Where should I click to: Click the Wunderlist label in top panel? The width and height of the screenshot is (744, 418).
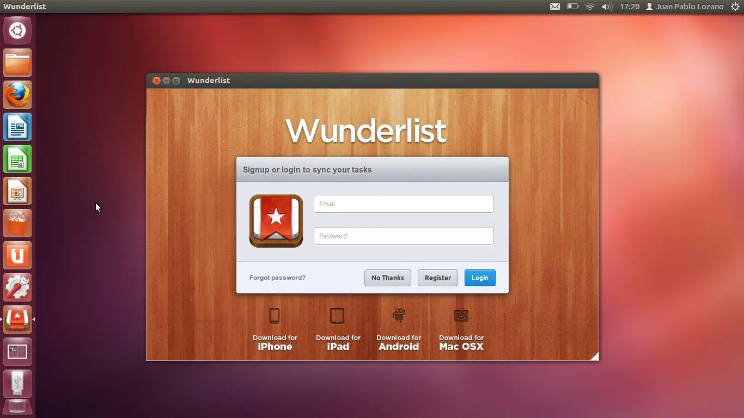point(25,7)
